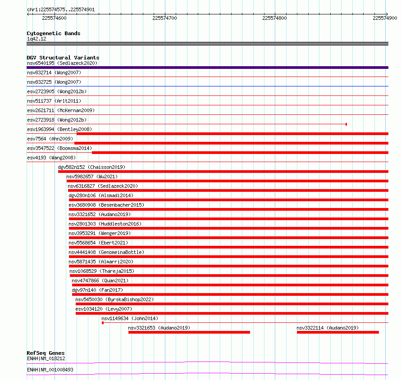Open nsv6316827 (Sedlazeck2020) entry
Image resolution: width=401 pixels, height=380 pixels.
[103, 186]
